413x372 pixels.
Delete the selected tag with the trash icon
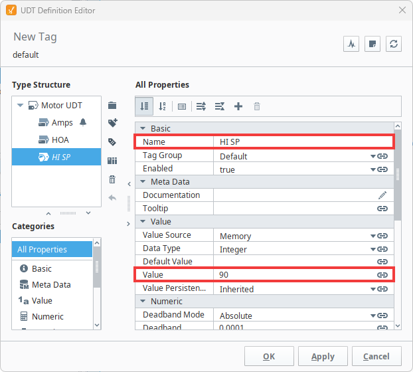click(112, 179)
